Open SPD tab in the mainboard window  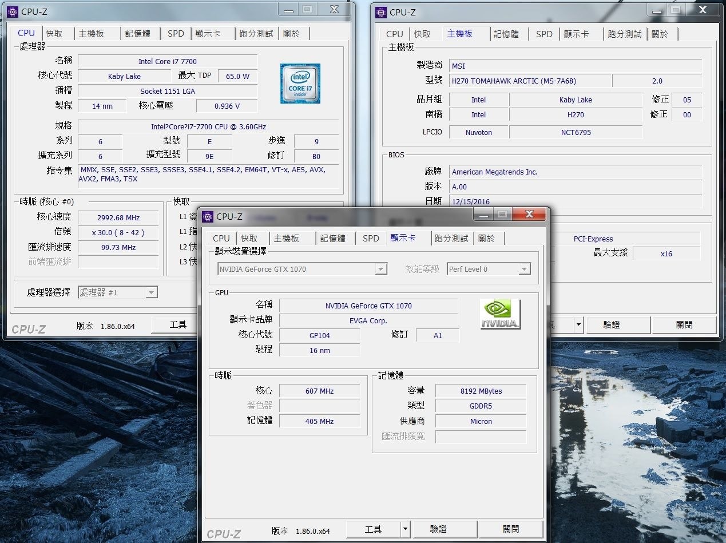click(x=544, y=34)
